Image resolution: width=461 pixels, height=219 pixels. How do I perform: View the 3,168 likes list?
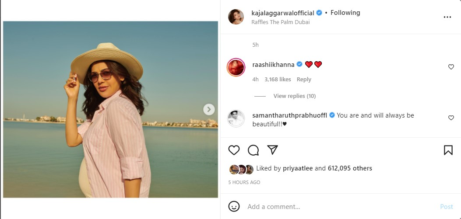pyautogui.click(x=278, y=80)
